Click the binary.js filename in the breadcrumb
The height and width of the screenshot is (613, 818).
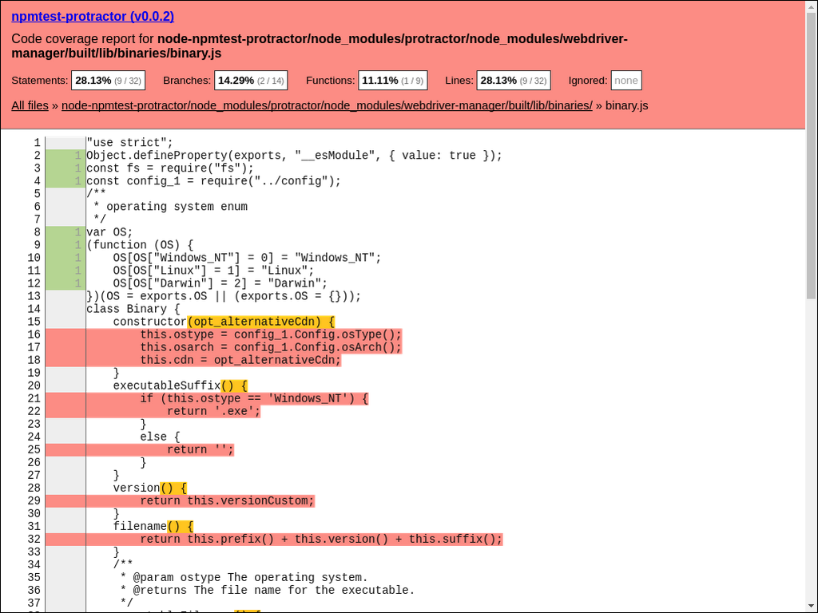click(x=627, y=105)
